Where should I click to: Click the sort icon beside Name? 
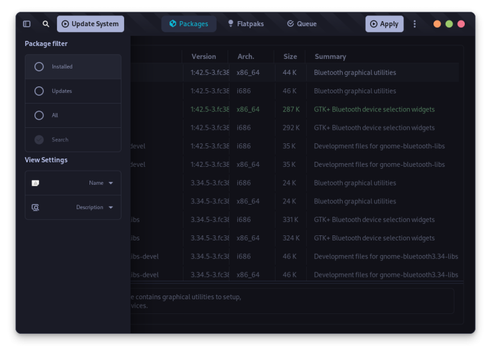point(36,183)
